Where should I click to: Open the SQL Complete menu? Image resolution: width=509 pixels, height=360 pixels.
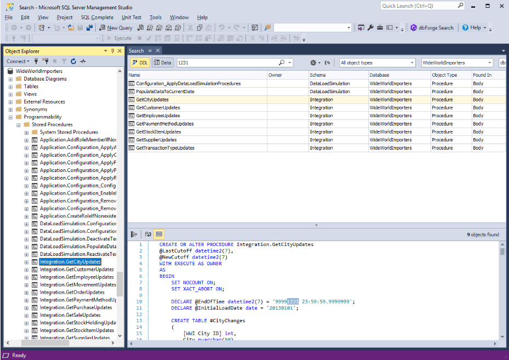(x=97, y=17)
